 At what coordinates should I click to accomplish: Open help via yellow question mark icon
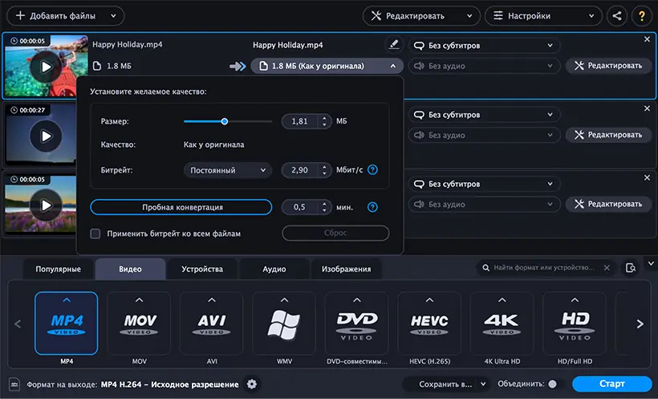(642, 16)
